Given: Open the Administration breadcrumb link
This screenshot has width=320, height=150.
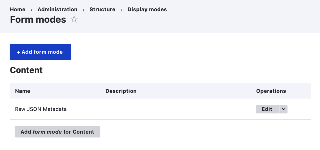Looking at the screenshot, I should coord(57,9).
